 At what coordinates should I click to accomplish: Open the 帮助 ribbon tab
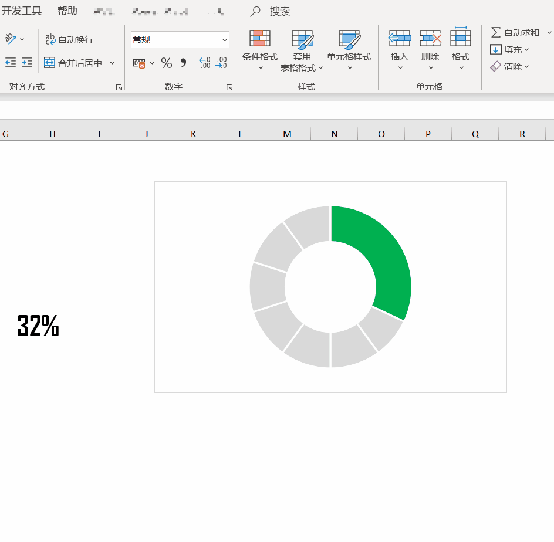[67, 11]
